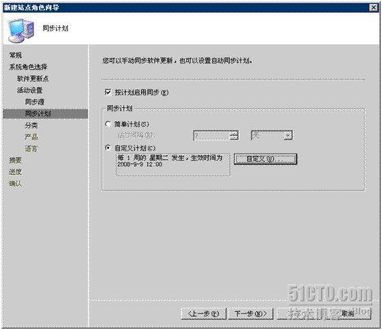Click the 运行间隔 number input field
This screenshot has height=330, width=382.
pos(212,135)
